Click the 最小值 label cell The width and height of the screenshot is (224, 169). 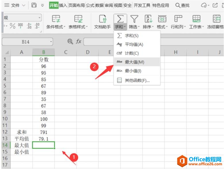22,152
